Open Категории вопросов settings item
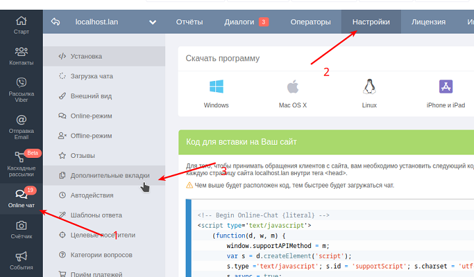Viewport: 474px width, 277px height. (x=104, y=255)
